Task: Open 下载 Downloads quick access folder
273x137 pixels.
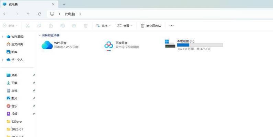Action: tap(12, 83)
